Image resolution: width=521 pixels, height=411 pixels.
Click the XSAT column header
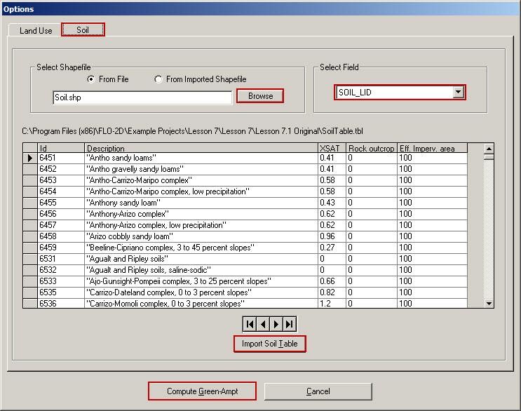click(x=332, y=149)
